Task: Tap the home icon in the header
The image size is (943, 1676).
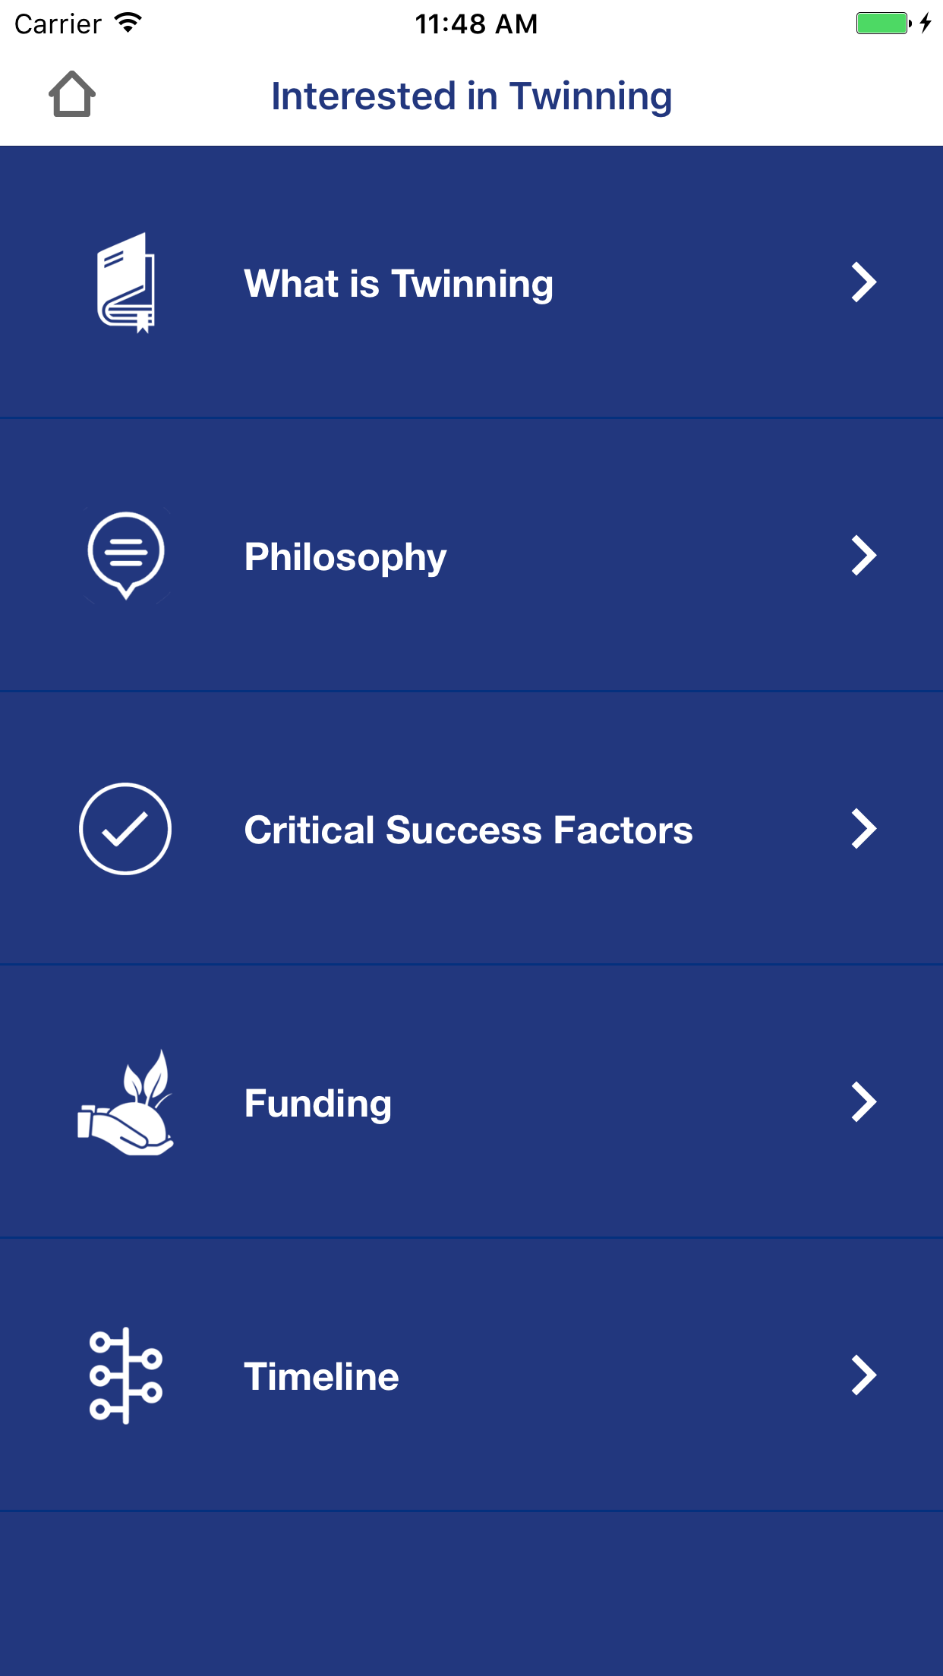Action: coord(72,95)
